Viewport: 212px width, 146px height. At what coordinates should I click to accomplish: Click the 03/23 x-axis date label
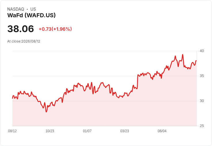coord(125,131)
